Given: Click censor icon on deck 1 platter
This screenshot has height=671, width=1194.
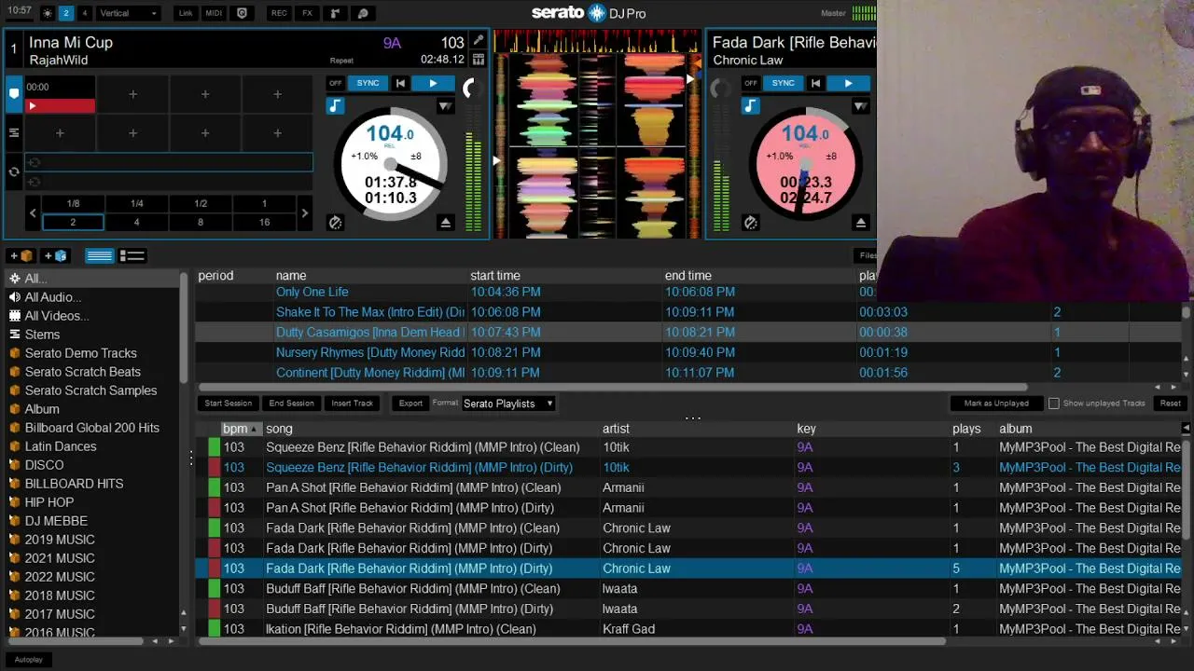Looking at the screenshot, I should tap(335, 222).
